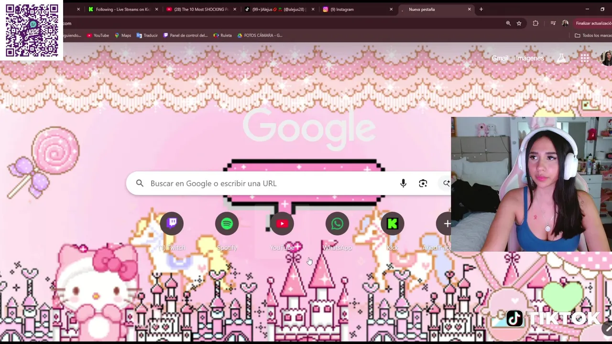Open the YouTube bookmark
The height and width of the screenshot is (344, 612).
coord(97,35)
